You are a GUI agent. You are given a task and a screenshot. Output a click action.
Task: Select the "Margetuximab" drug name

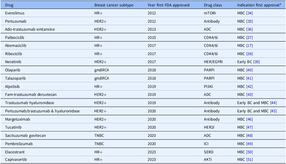(18, 119)
